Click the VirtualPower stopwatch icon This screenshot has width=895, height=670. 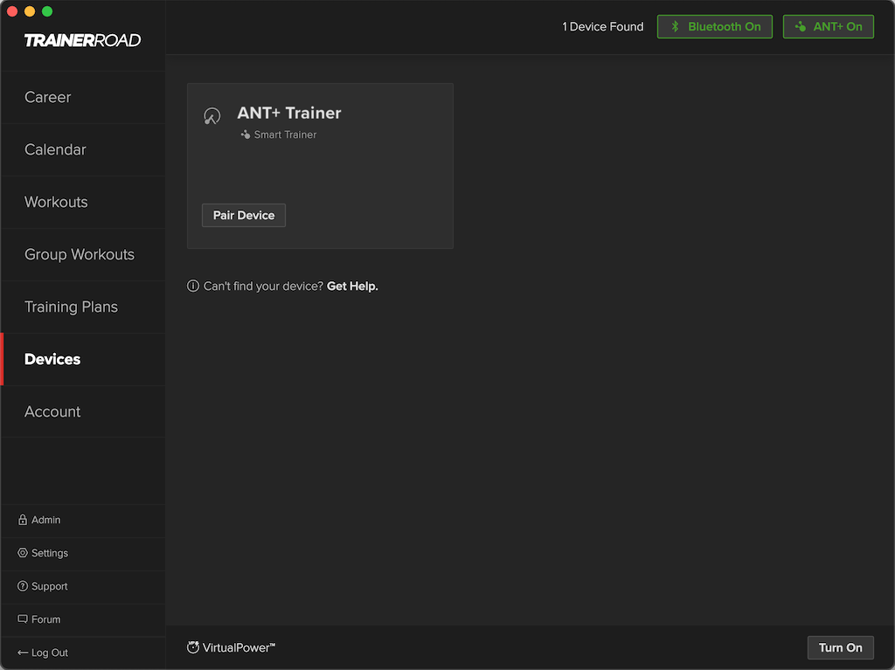pos(193,646)
